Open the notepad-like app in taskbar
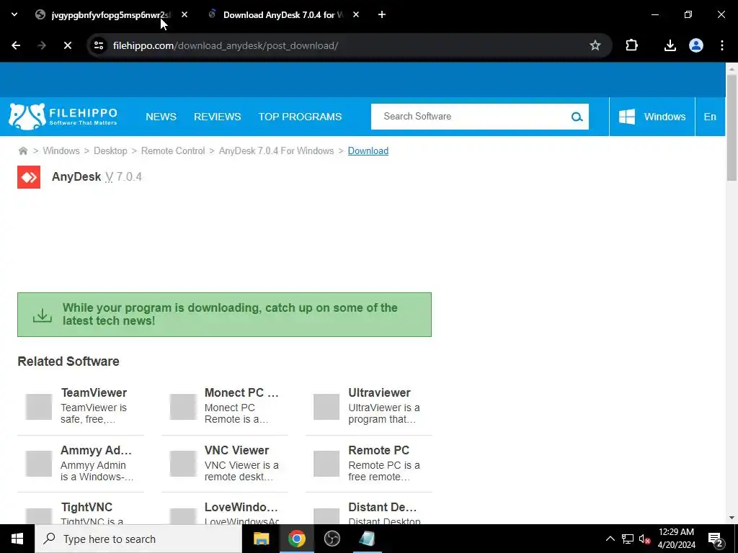Image resolution: width=738 pixels, height=553 pixels. pos(367,539)
